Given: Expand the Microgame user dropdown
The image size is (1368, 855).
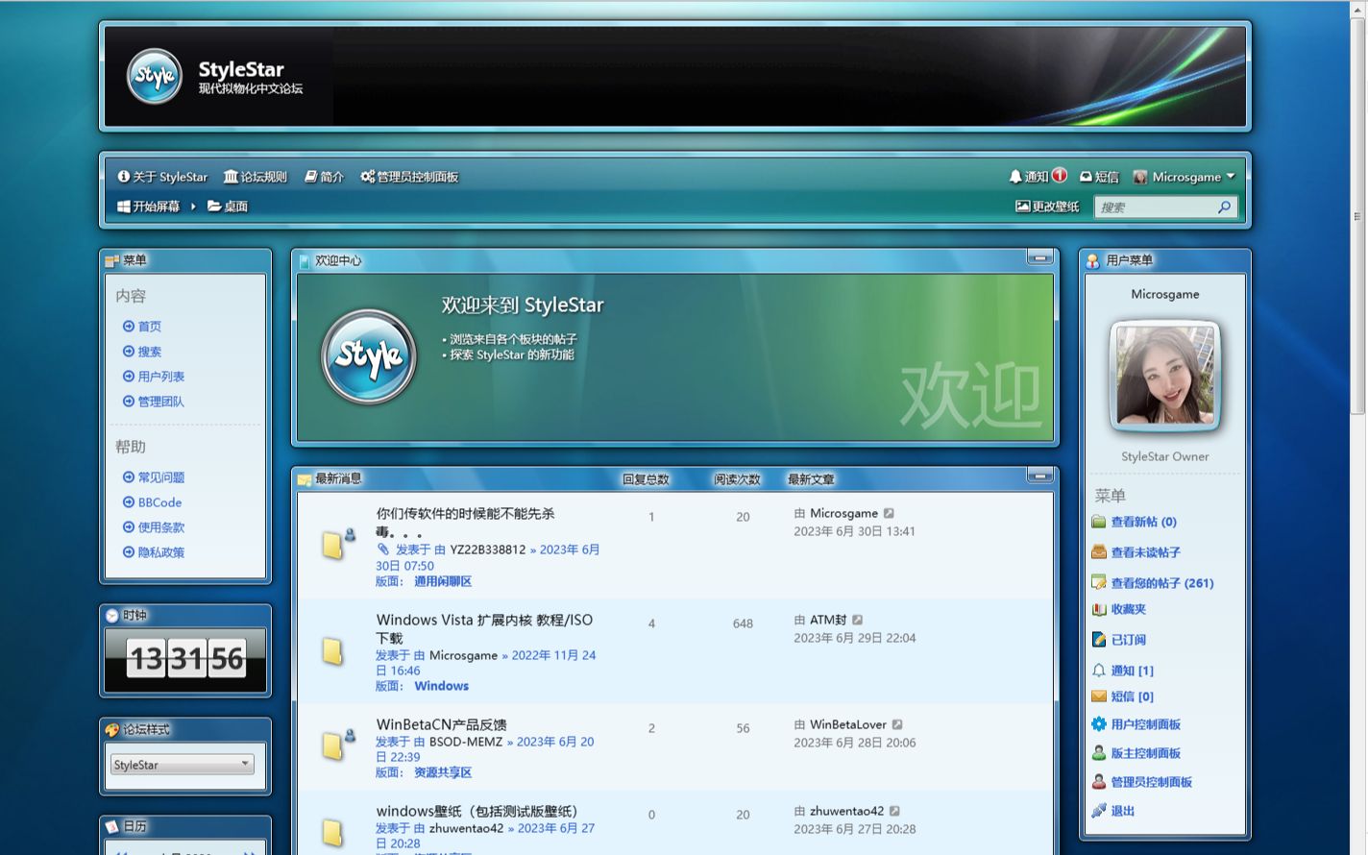Looking at the screenshot, I should 1184,177.
